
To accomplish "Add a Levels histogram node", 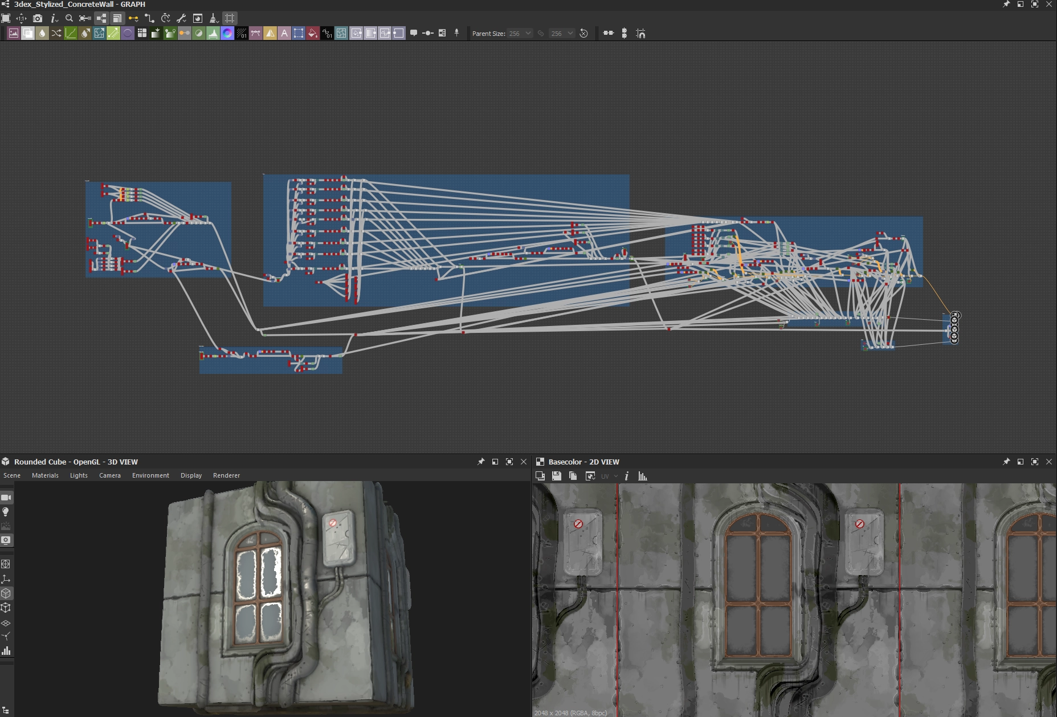I will (x=213, y=33).
